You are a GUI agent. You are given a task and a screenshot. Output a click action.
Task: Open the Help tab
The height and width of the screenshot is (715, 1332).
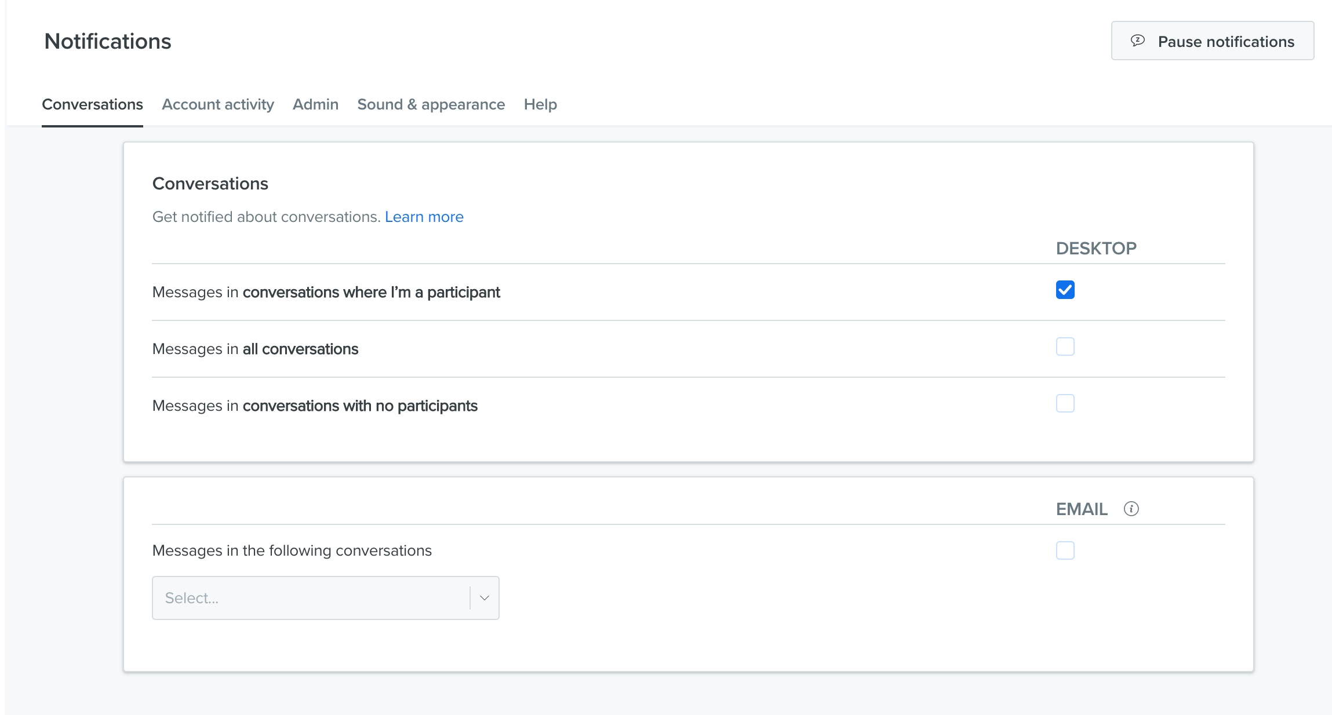(x=540, y=104)
